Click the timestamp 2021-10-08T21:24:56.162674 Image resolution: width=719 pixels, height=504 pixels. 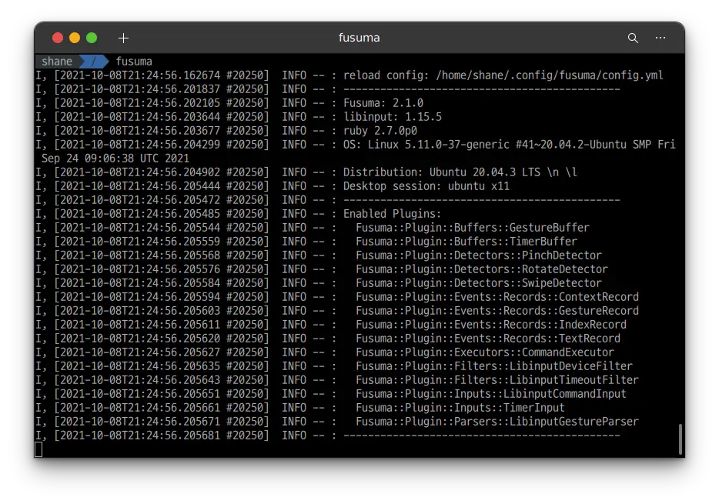140,75
